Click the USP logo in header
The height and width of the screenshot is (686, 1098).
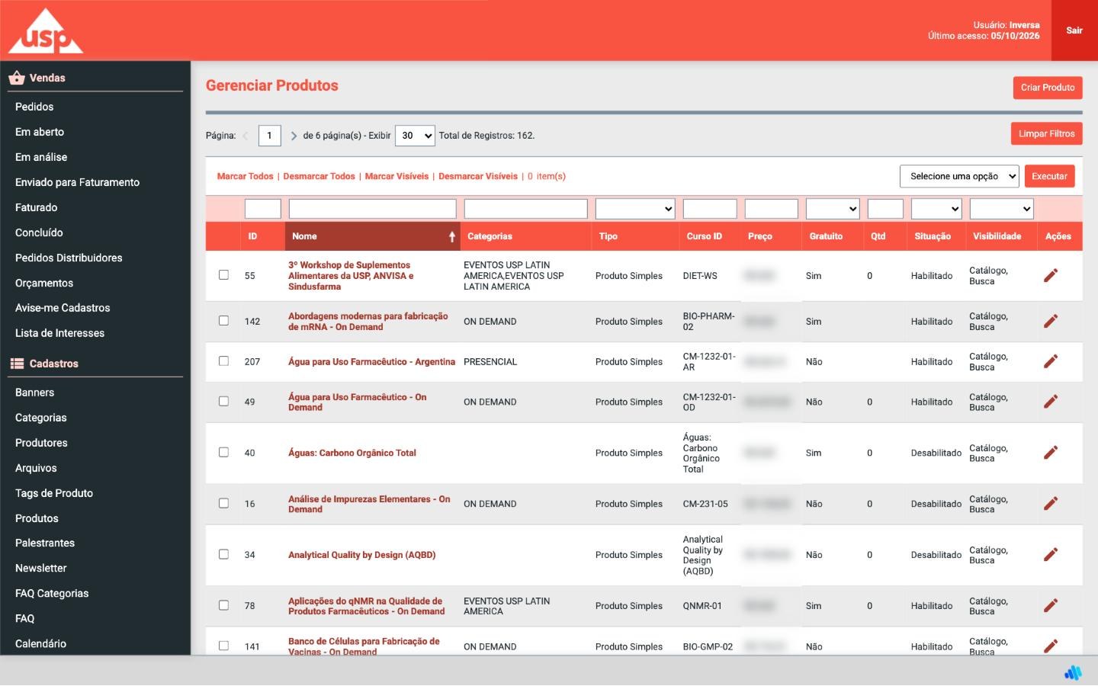(46, 31)
